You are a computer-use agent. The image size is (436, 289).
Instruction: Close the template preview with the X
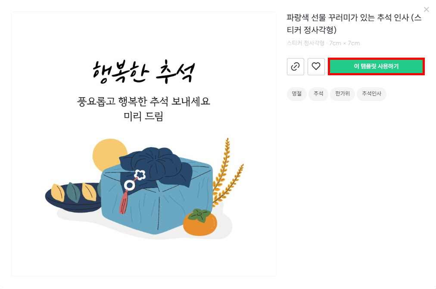[x=426, y=10]
